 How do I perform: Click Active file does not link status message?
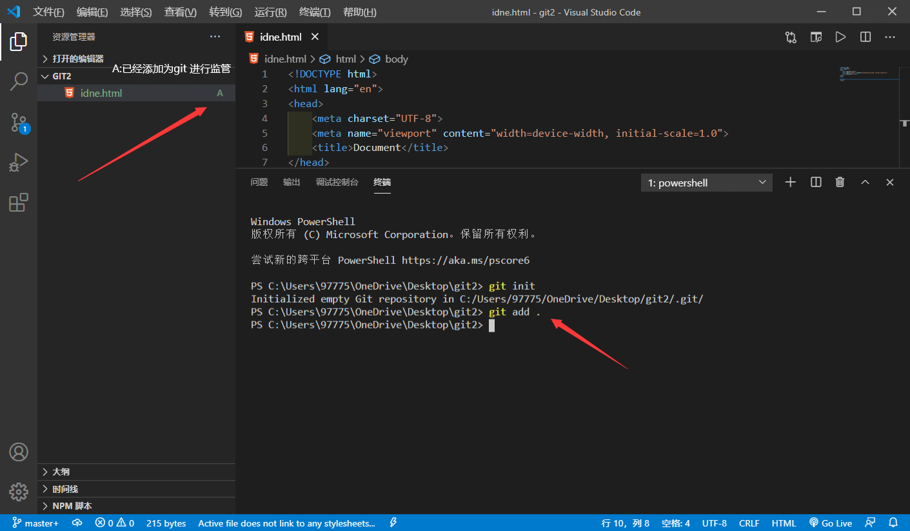point(287,523)
